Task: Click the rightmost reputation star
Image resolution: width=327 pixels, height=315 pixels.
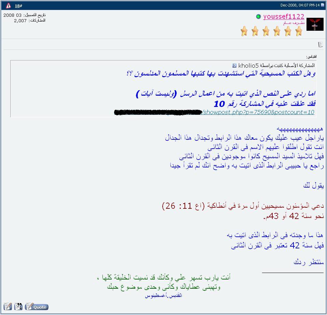Action: pyautogui.click(x=299, y=32)
